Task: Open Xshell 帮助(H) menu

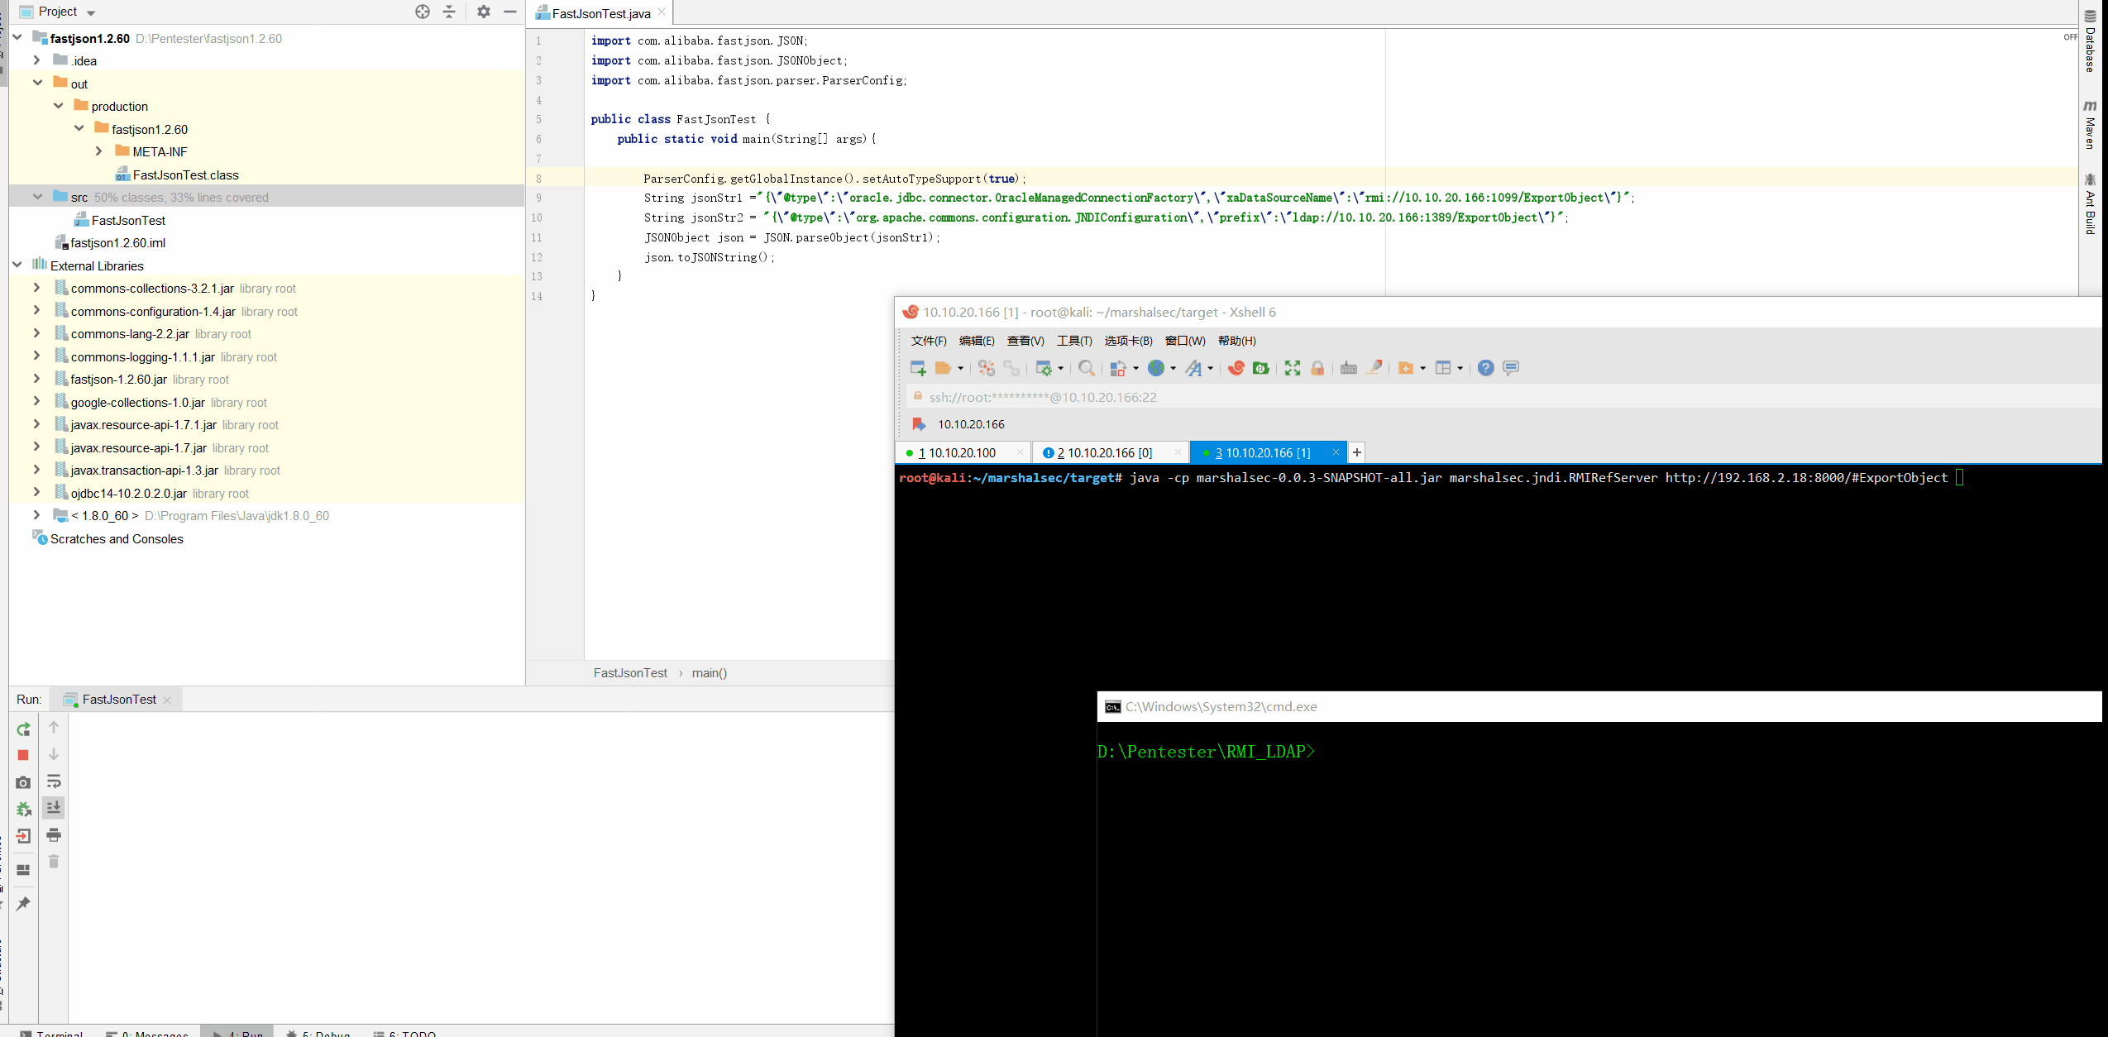Action: [1236, 341]
